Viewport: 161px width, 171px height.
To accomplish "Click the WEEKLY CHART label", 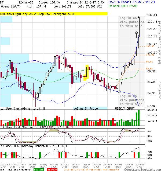I will click(125, 108).
